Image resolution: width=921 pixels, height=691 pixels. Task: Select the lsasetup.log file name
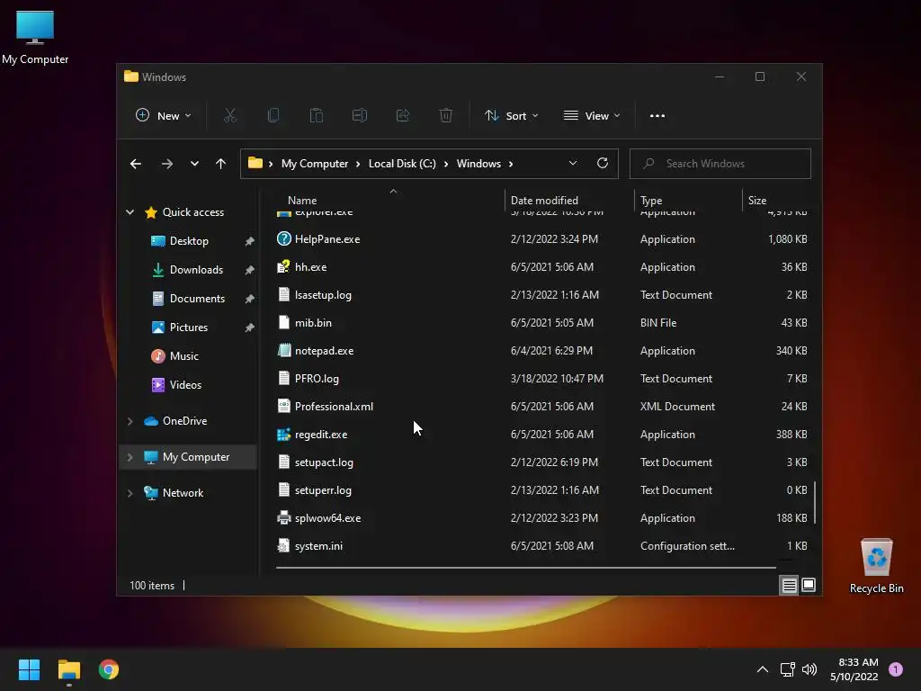click(323, 295)
